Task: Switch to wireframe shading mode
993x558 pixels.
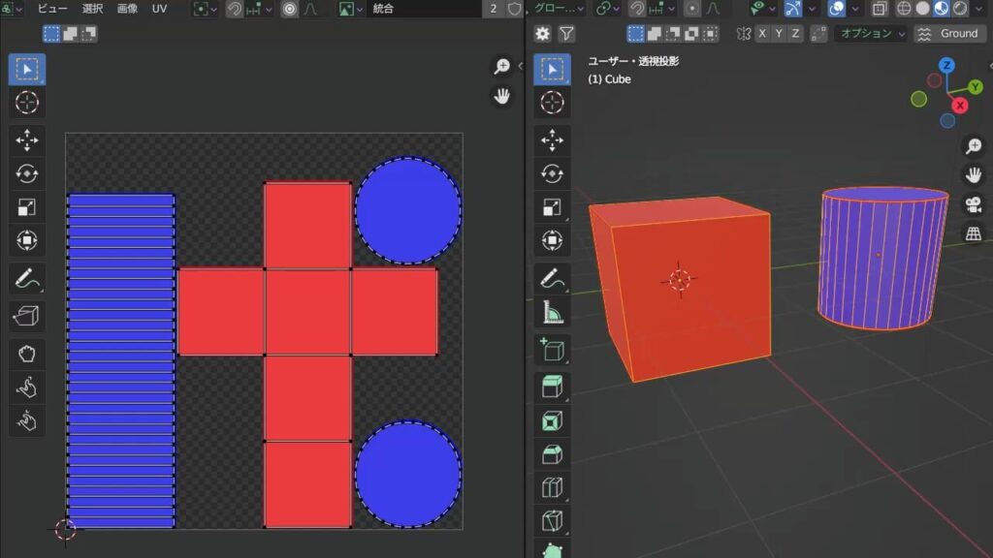Action: pyautogui.click(x=904, y=9)
